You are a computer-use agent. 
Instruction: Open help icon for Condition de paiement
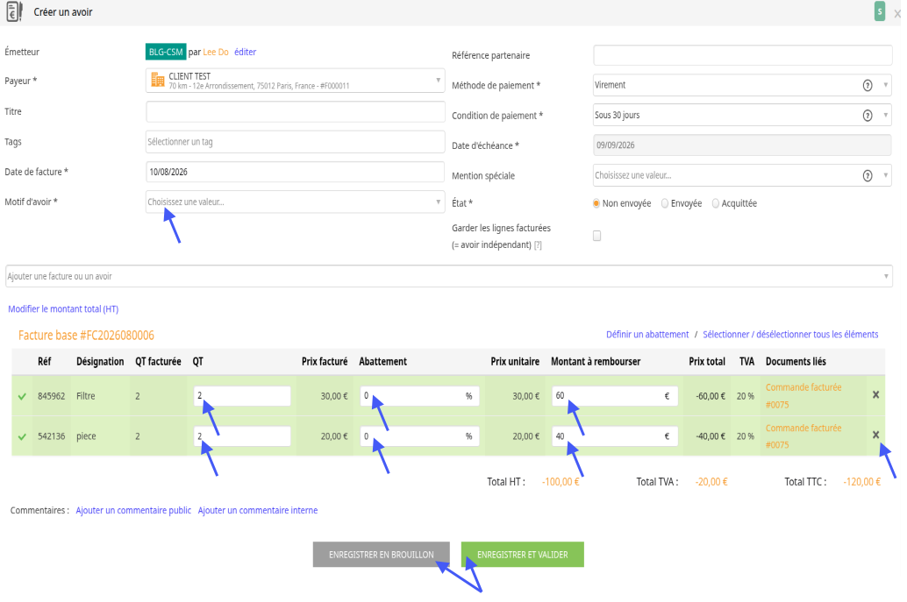click(x=867, y=115)
